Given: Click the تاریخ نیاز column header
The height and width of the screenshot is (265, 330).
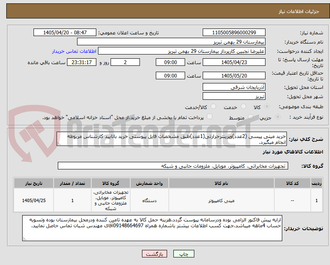Looking at the screenshot, I should click(x=34, y=183).
